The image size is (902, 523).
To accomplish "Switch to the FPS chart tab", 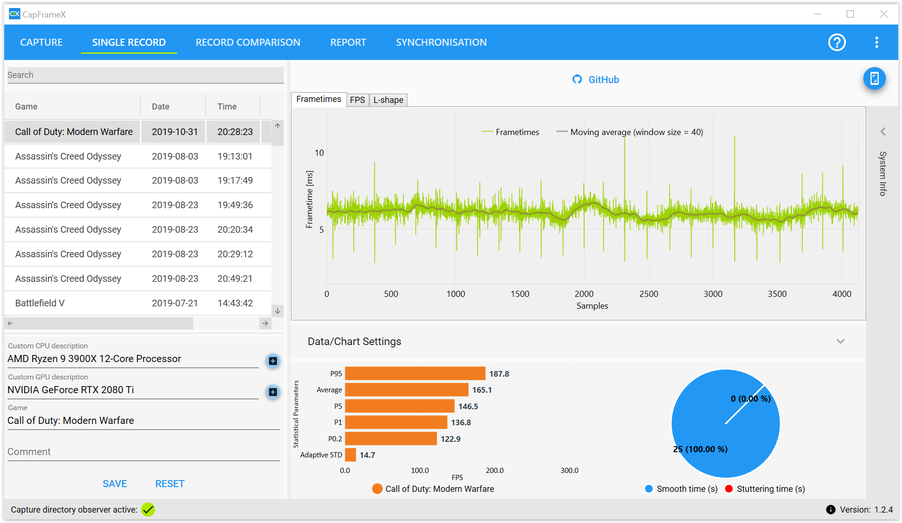I will (357, 100).
